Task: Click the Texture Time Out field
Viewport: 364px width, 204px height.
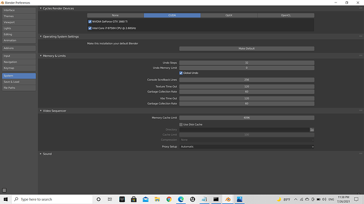Action: (247, 87)
